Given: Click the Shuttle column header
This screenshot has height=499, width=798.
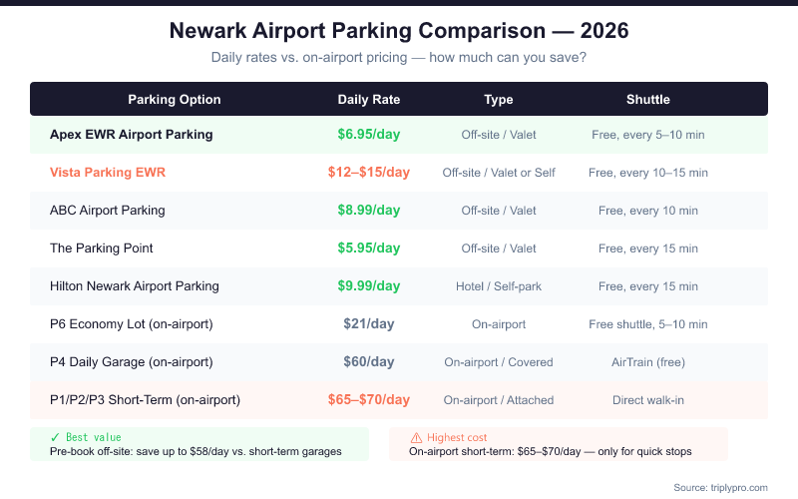Looking at the screenshot, I should tap(648, 100).
